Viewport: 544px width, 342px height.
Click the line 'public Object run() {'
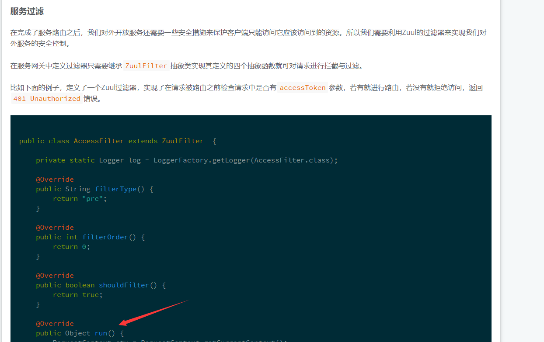click(80, 333)
